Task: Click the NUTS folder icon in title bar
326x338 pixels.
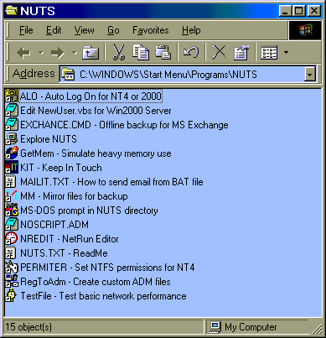Action: click(x=12, y=11)
